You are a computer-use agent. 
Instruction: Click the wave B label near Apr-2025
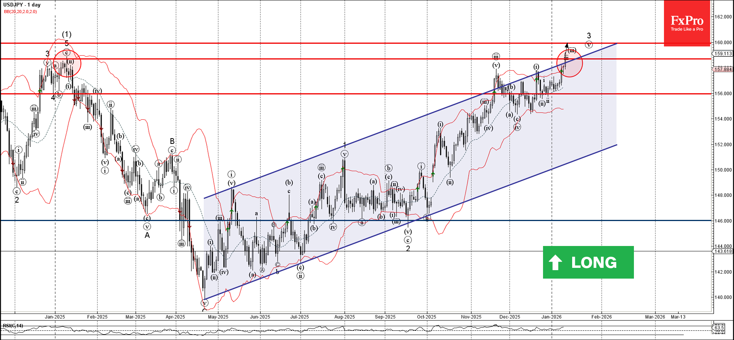[172, 141]
